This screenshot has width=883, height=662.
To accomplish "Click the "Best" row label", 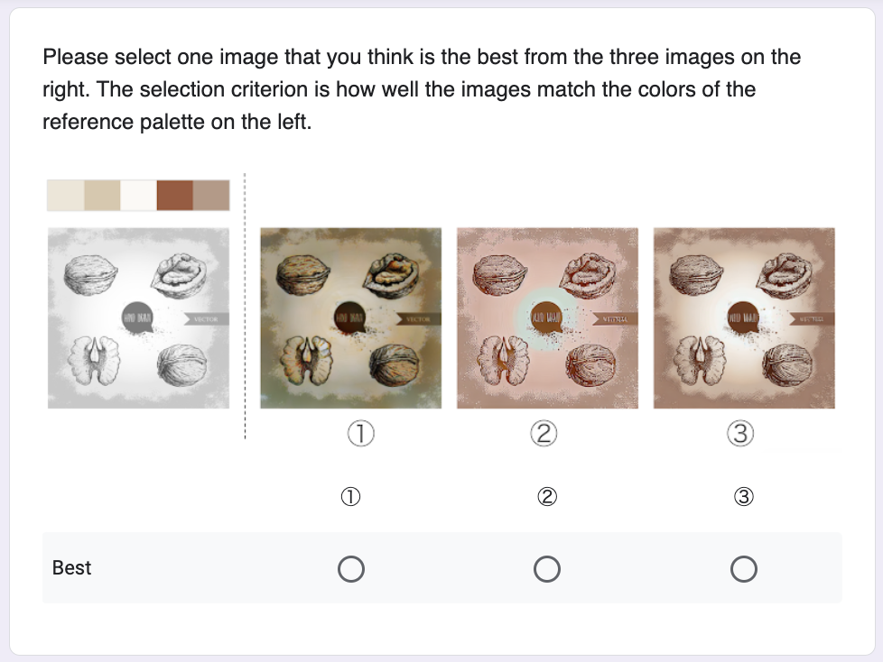I will [72, 568].
